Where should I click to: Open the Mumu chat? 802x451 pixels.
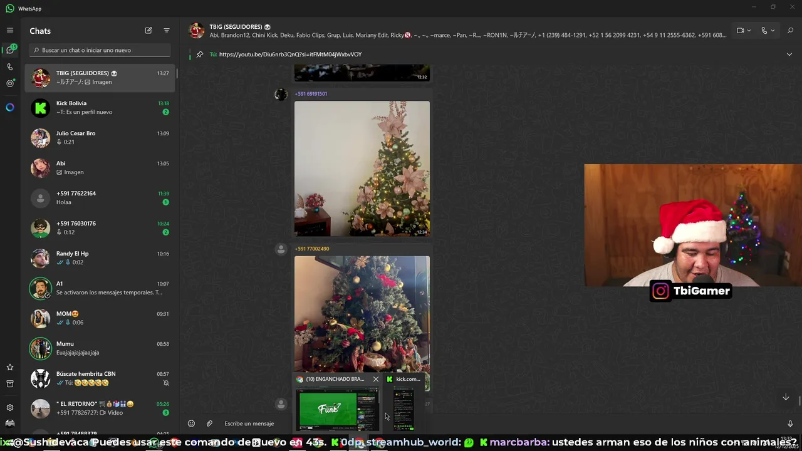coord(100,348)
